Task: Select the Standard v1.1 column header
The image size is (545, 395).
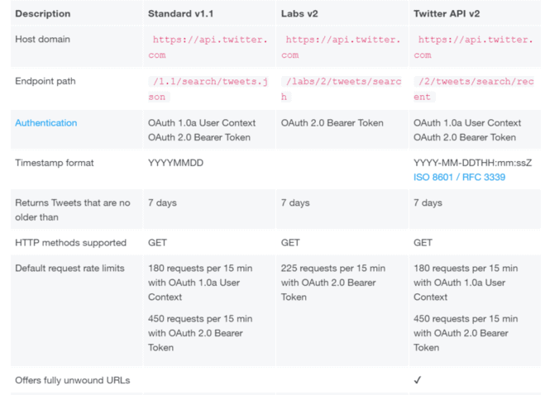Action: pos(181,13)
